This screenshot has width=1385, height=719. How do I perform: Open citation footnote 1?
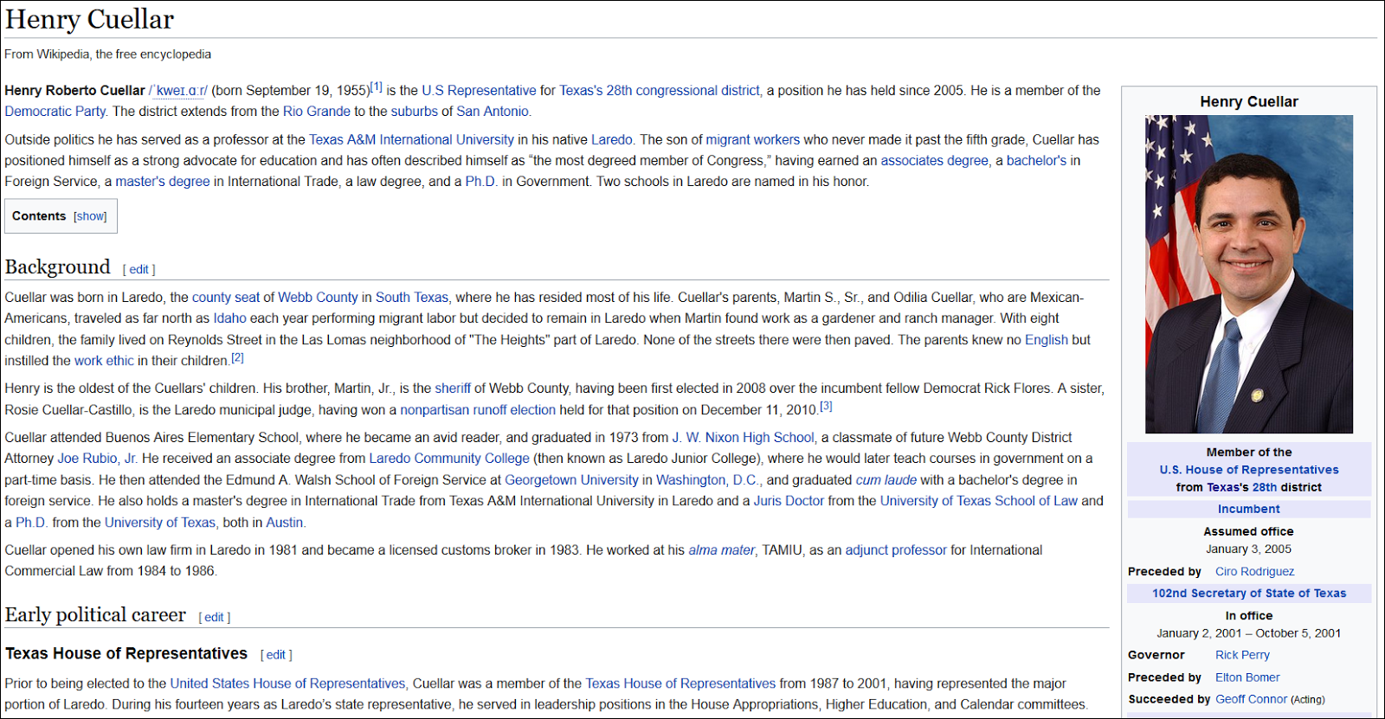pos(377,87)
